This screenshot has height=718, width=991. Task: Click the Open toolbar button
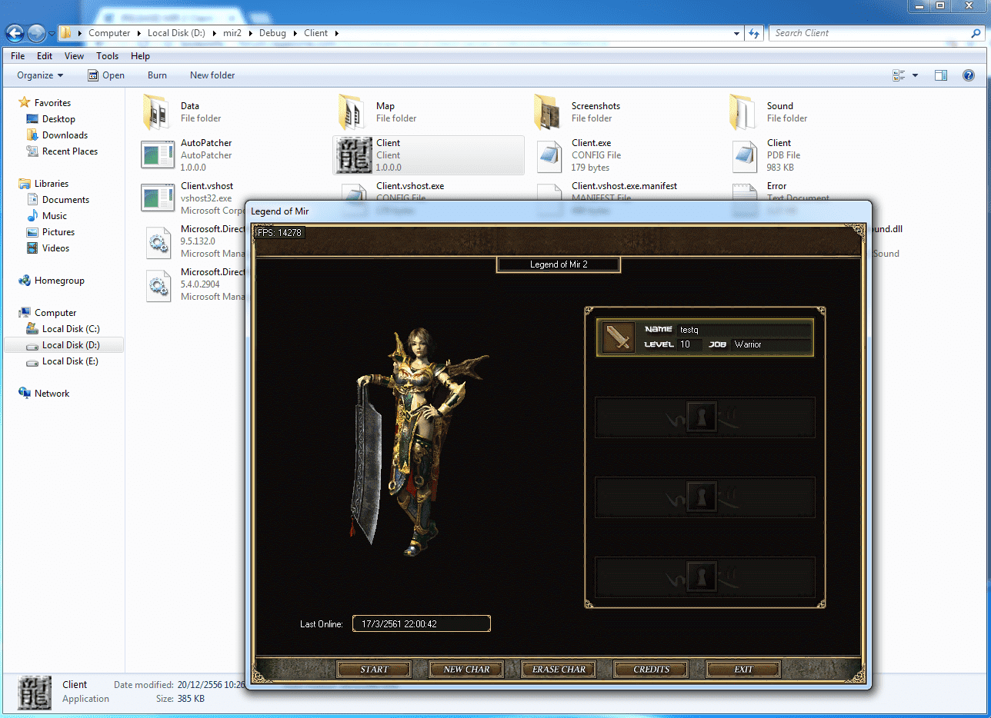click(x=106, y=75)
